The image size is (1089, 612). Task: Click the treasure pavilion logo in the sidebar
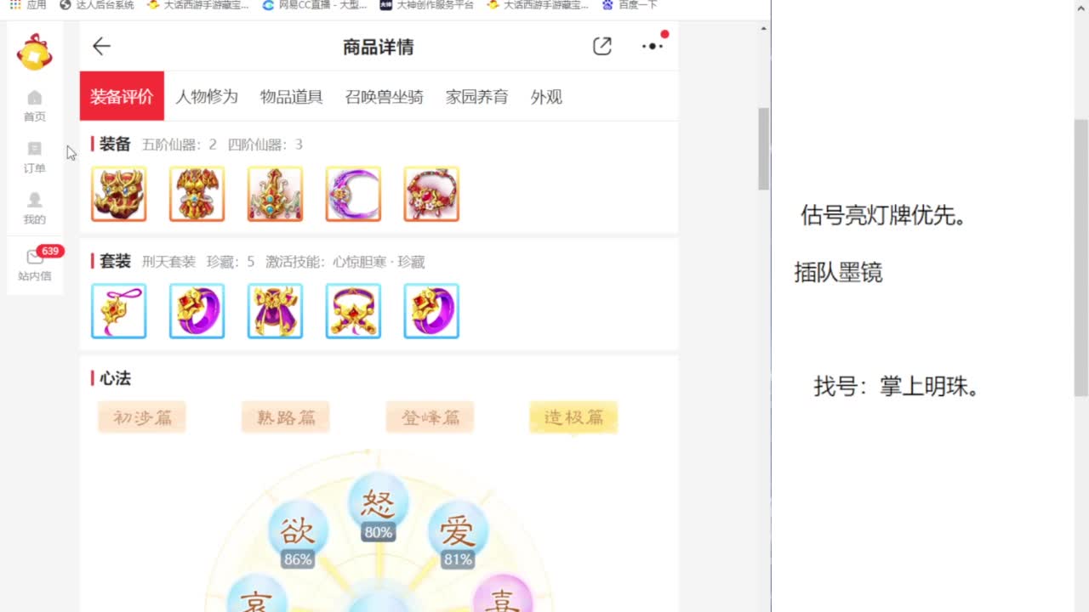tap(35, 52)
